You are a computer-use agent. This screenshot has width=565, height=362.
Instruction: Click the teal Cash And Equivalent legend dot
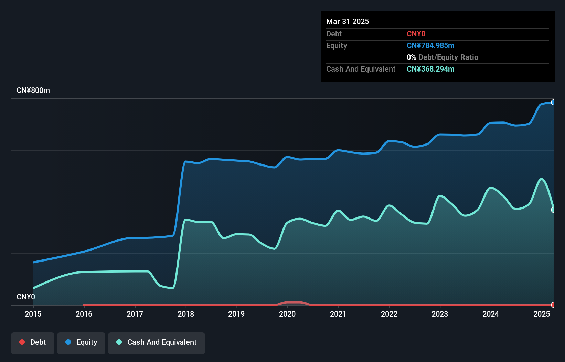119,342
